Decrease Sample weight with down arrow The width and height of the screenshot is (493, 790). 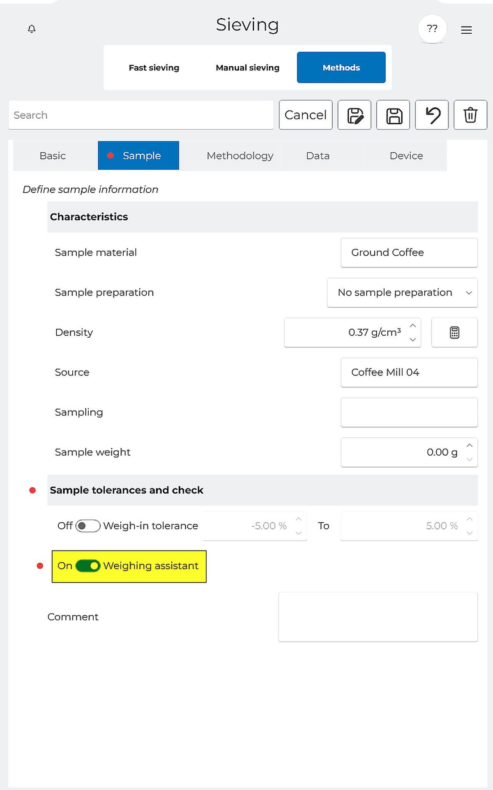click(x=470, y=459)
